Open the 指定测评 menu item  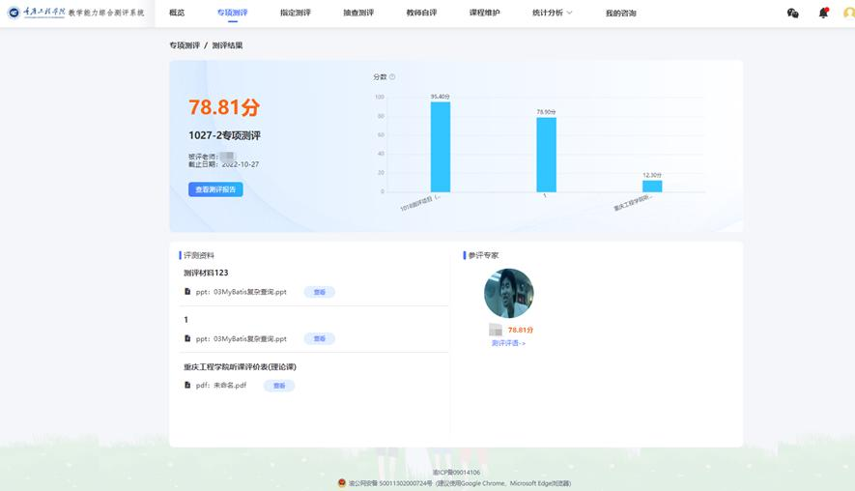(296, 13)
